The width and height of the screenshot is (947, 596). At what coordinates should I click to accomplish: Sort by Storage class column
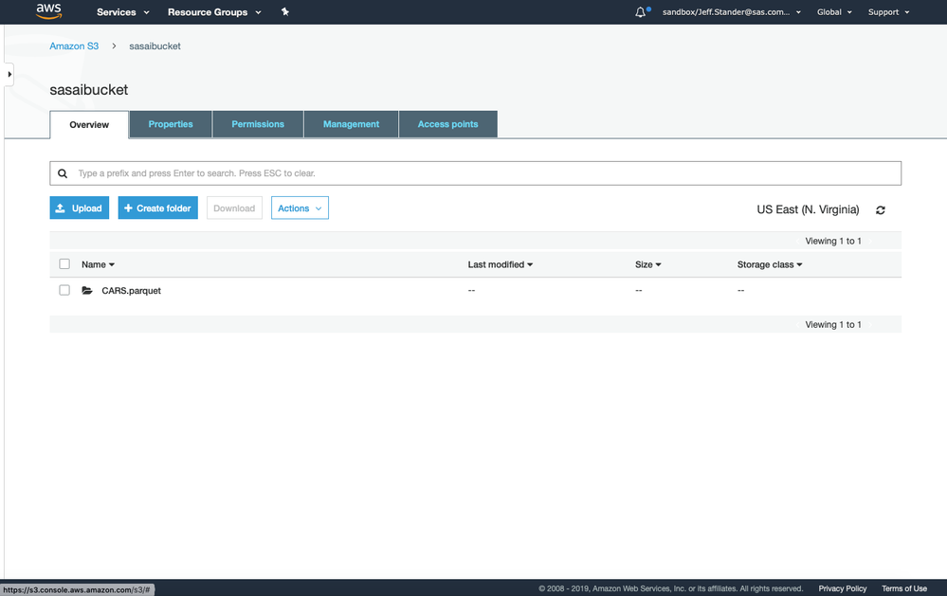point(770,264)
